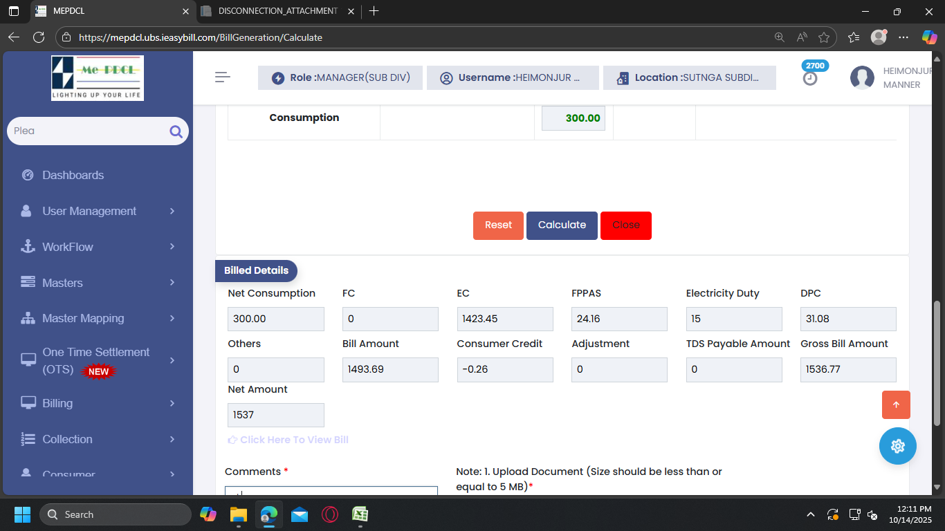
Task: Add page to favorites star icon
Action: click(824, 37)
